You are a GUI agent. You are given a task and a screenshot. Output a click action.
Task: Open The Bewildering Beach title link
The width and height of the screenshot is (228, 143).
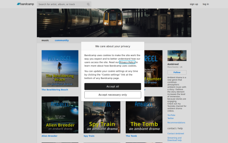(55, 90)
